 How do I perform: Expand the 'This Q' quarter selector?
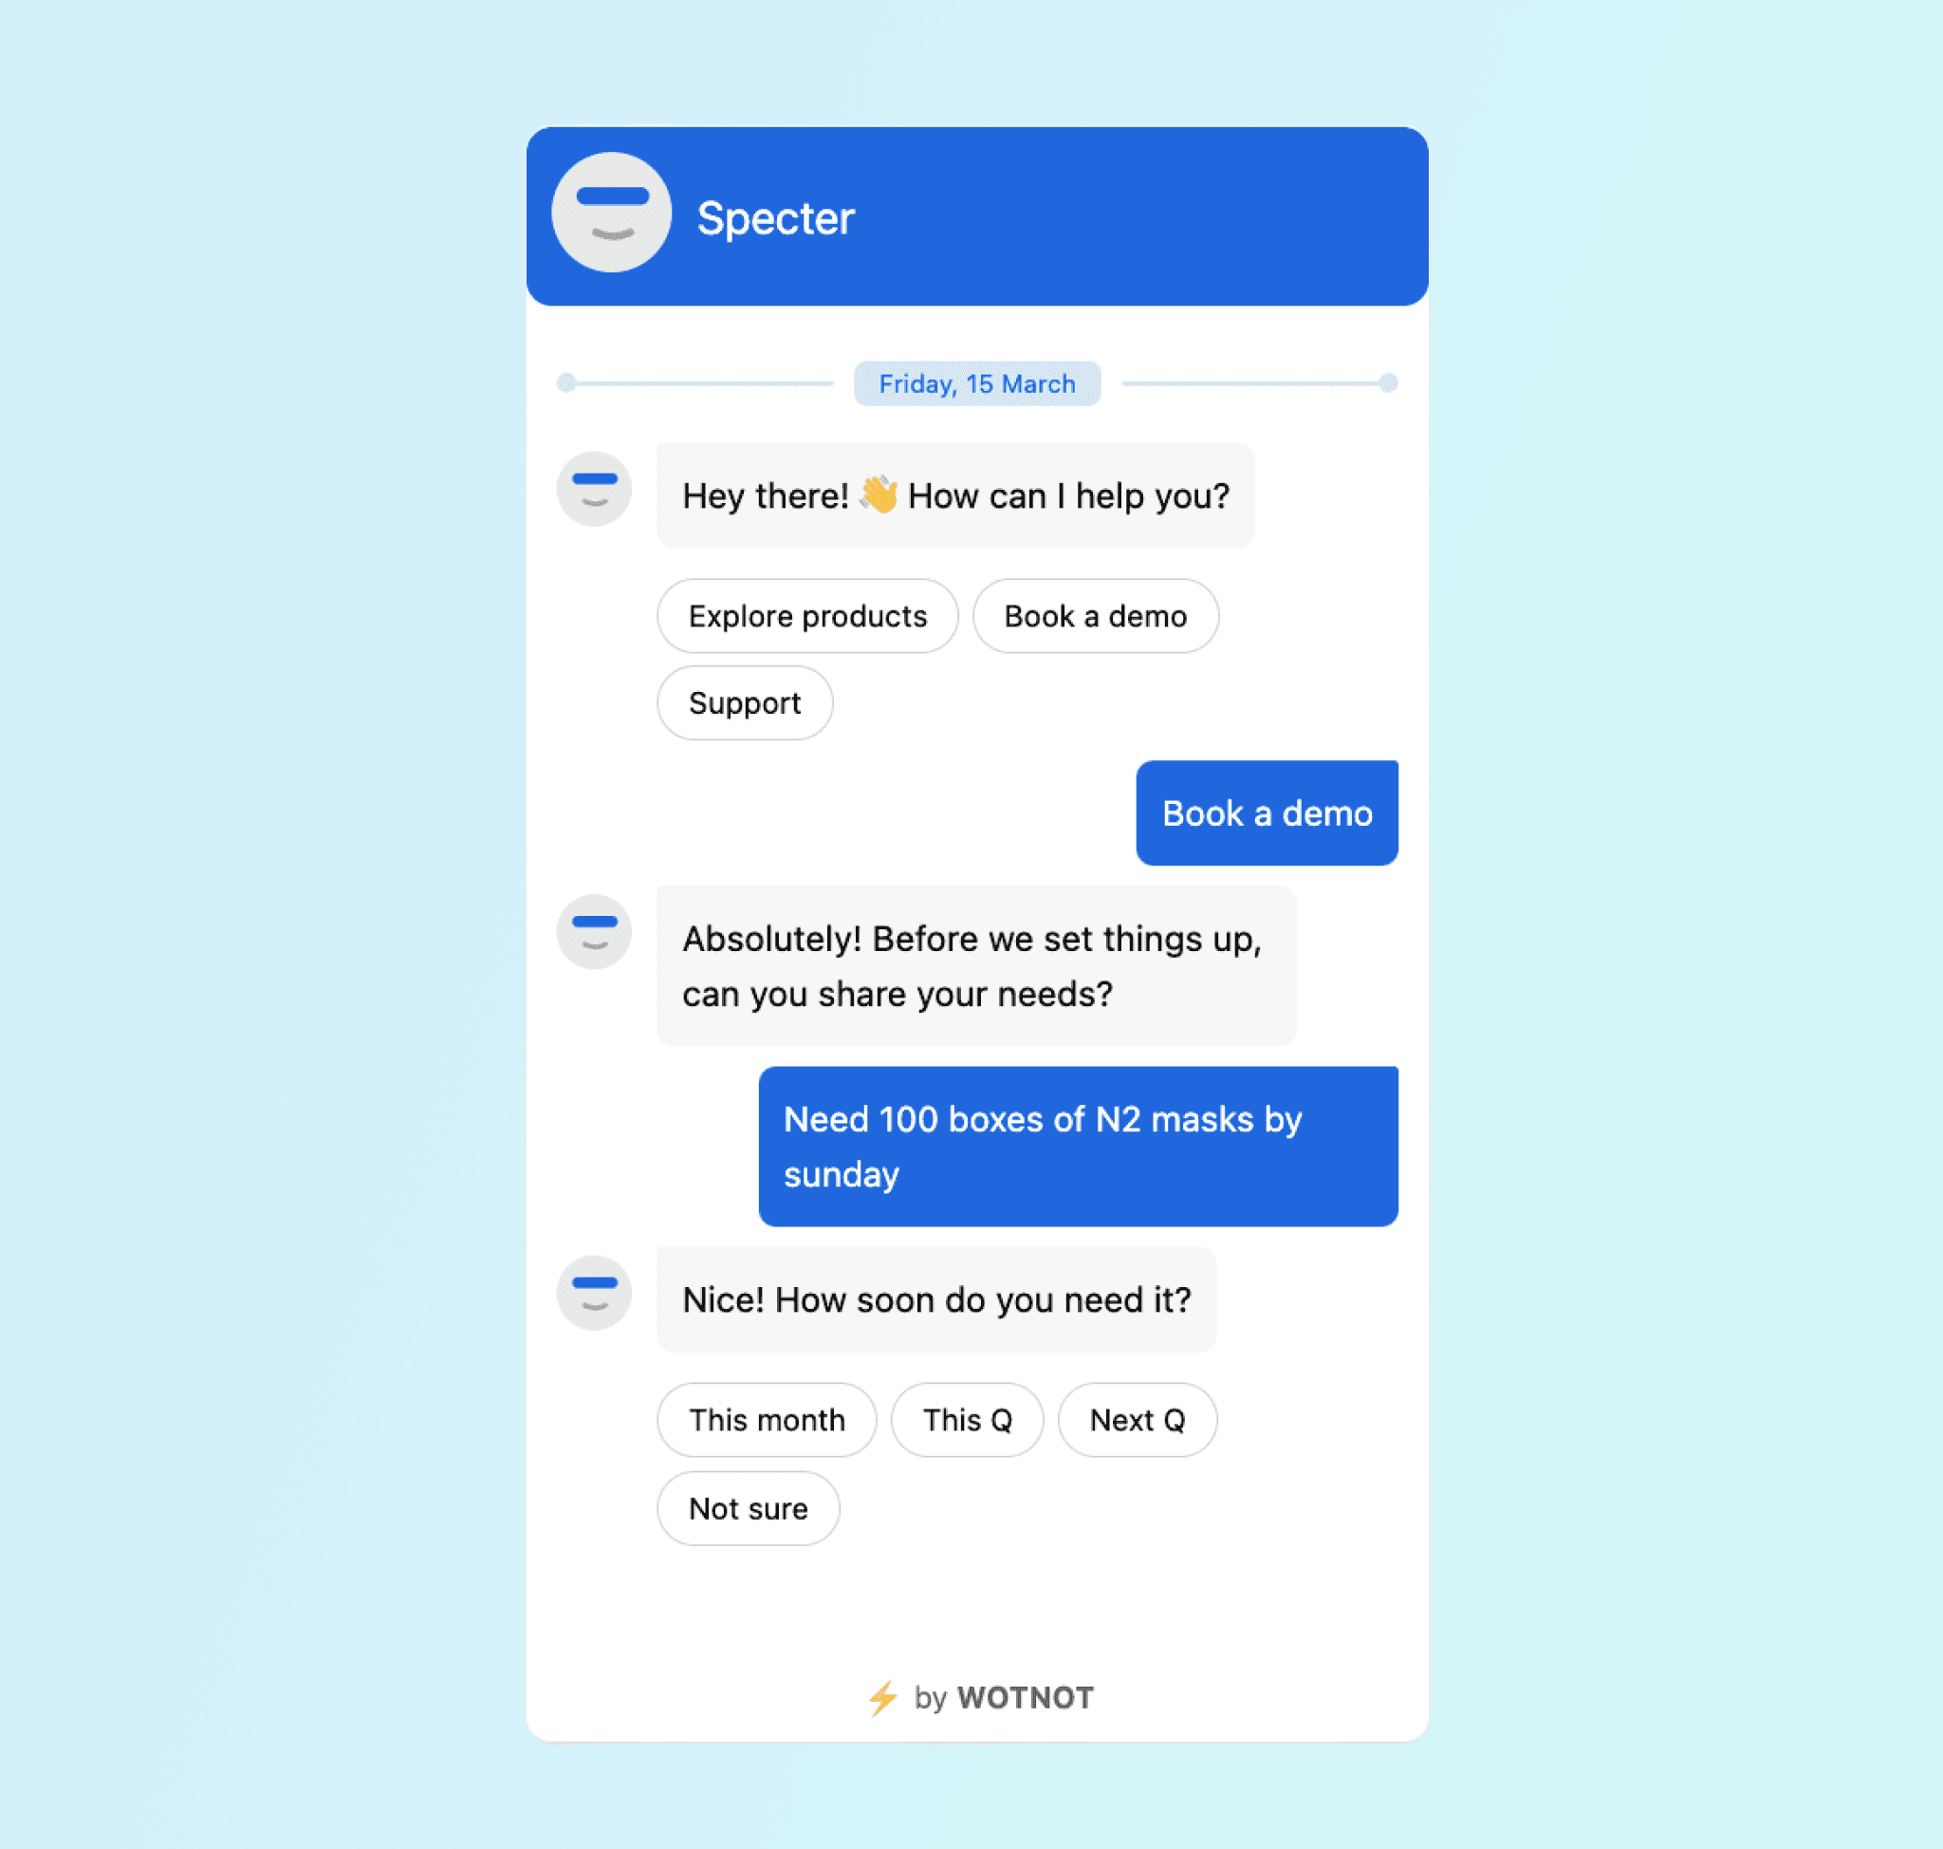click(965, 1418)
